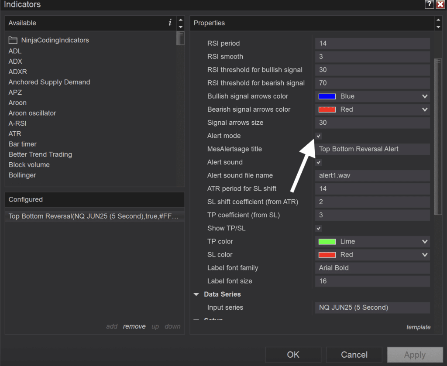The height and width of the screenshot is (366, 447).
Task: Uncheck the Show TP/SL checkbox
Action: (x=319, y=229)
